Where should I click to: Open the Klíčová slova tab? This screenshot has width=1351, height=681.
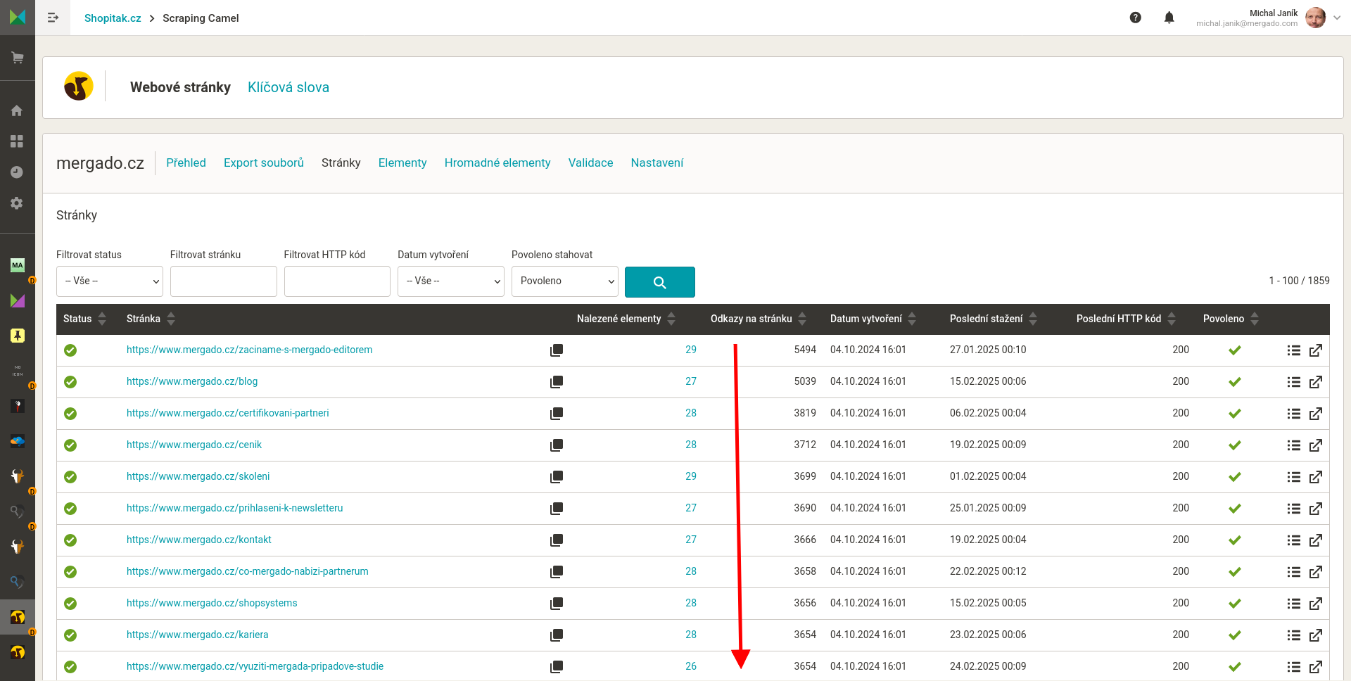(288, 87)
